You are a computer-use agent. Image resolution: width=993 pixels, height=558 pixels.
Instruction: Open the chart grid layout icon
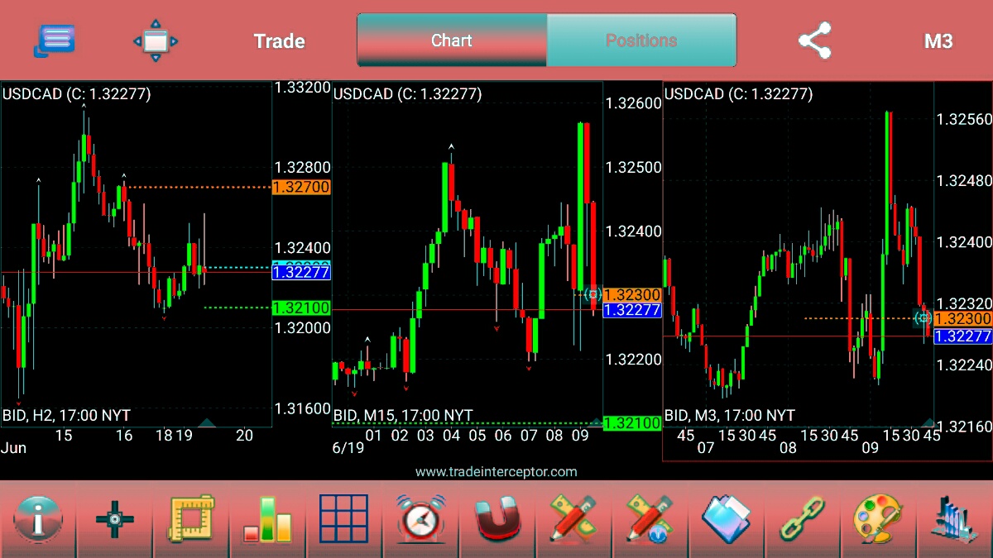click(x=343, y=519)
